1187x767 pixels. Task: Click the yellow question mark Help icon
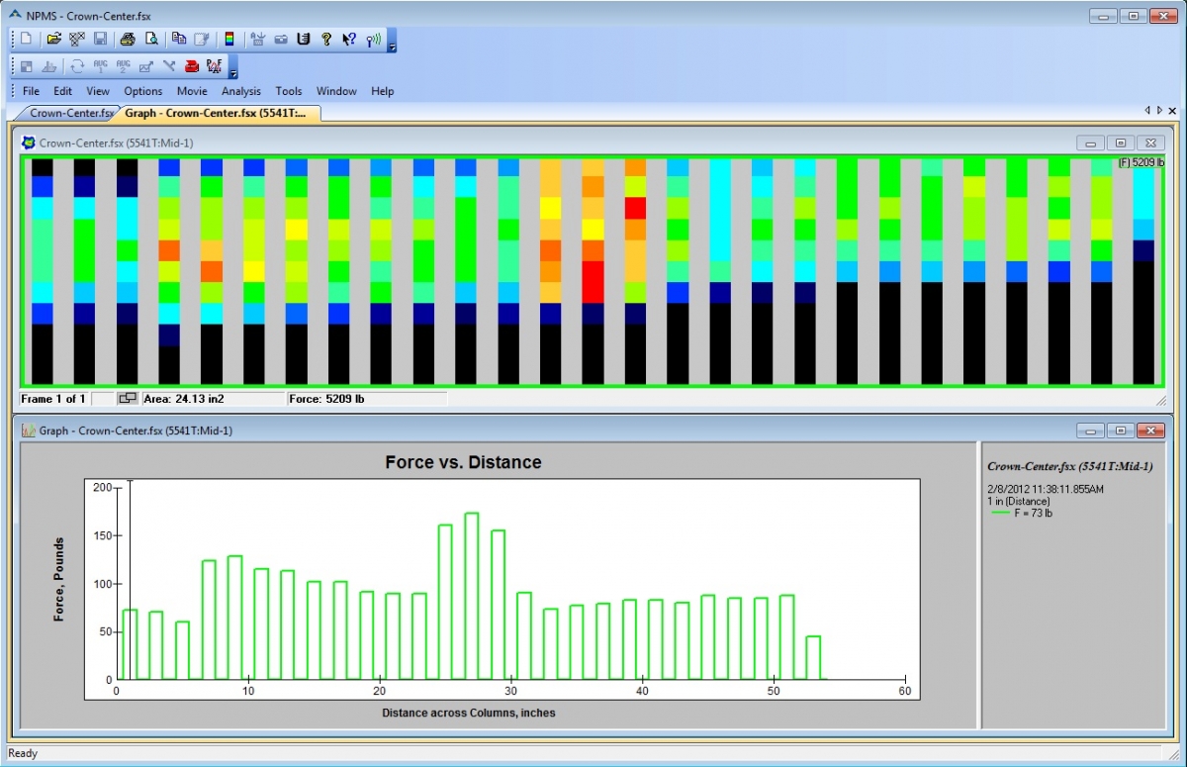coord(325,40)
